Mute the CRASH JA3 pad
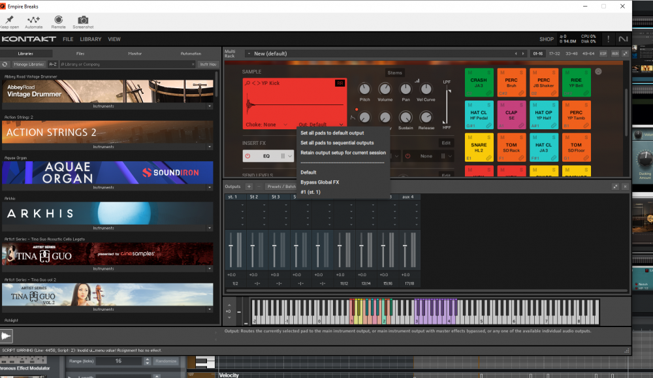Viewport: 653px width, 378px height. tap(470, 71)
